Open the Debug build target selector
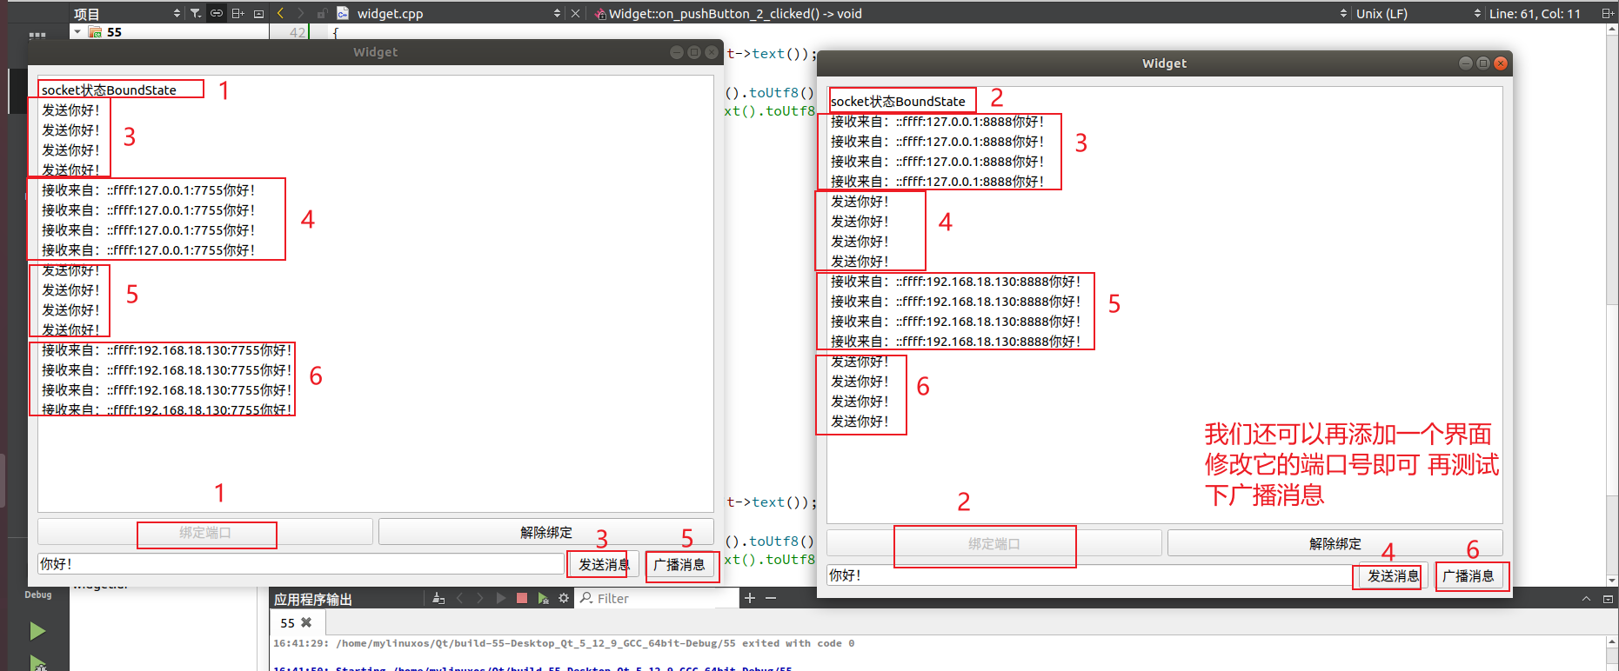The width and height of the screenshot is (1619, 671). coord(37,595)
